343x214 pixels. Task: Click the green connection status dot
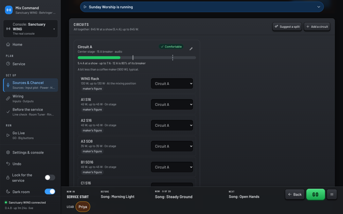pos(6,202)
